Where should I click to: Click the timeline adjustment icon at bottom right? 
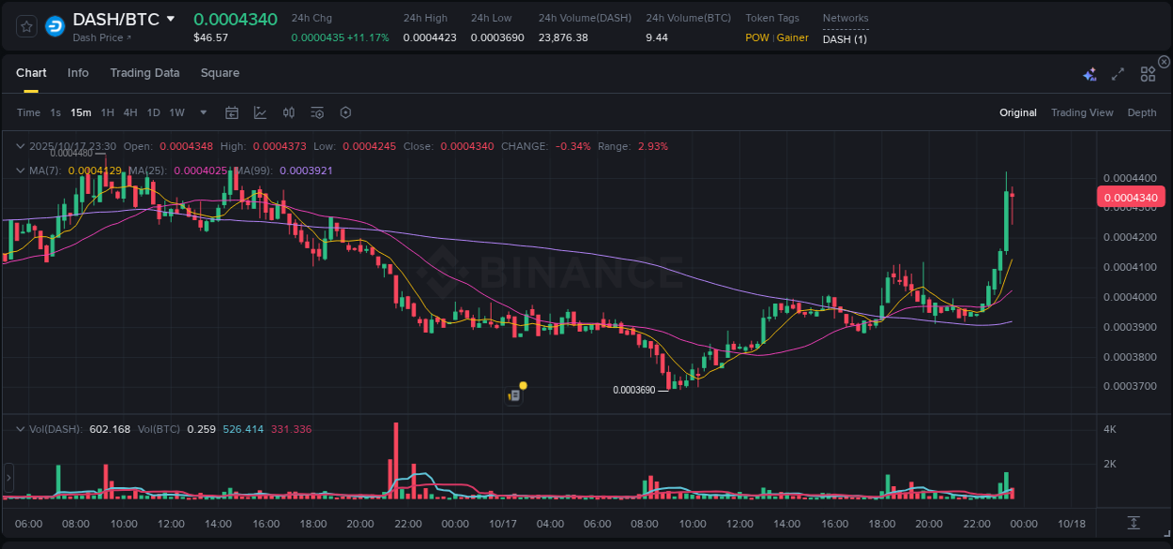point(1132,525)
